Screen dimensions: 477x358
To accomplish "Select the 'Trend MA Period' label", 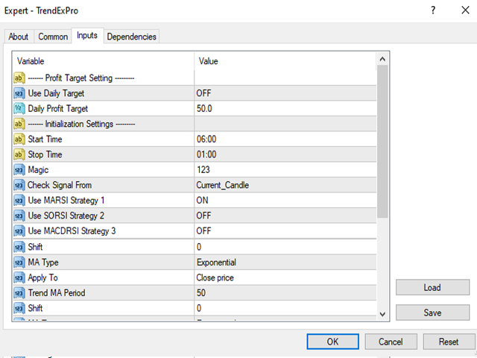I will tap(57, 293).
